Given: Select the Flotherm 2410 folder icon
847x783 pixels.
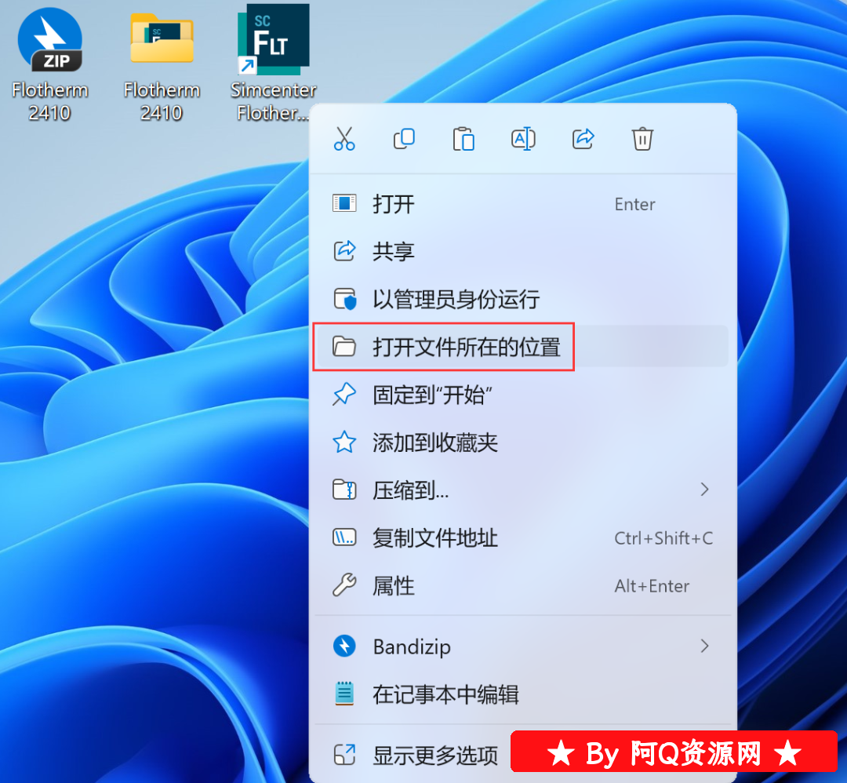Looking at the screenshot, I should point(162,39).
